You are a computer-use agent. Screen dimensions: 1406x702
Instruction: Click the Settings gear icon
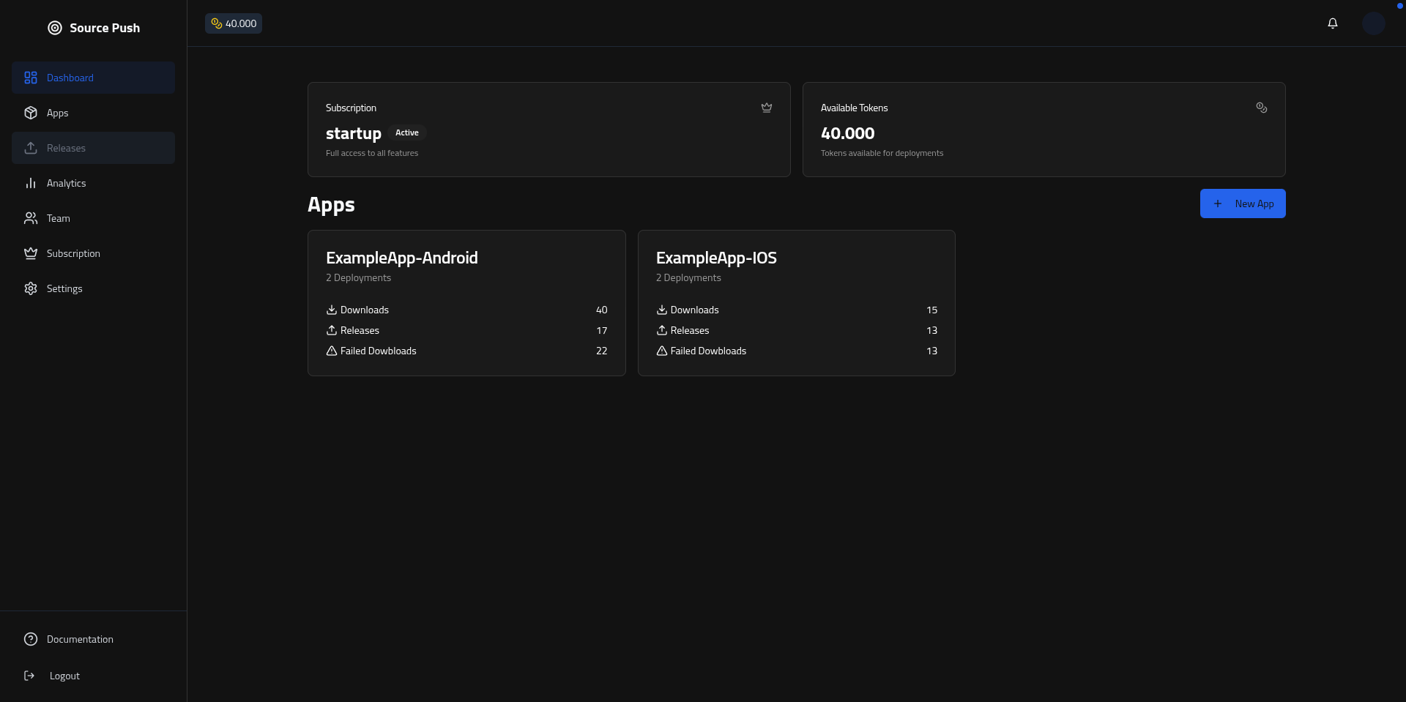click(x=29, y=288)
